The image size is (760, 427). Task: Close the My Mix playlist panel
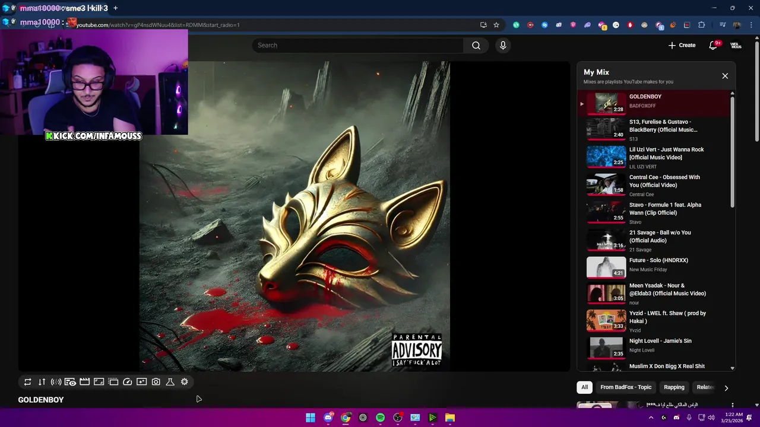point(725,76)
